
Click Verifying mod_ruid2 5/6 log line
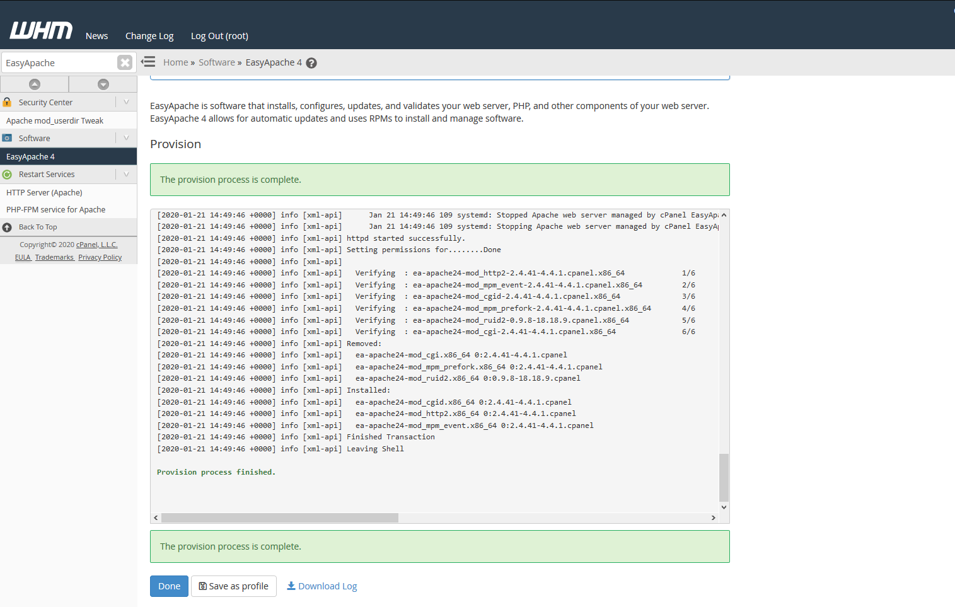(x=426, y=320)
